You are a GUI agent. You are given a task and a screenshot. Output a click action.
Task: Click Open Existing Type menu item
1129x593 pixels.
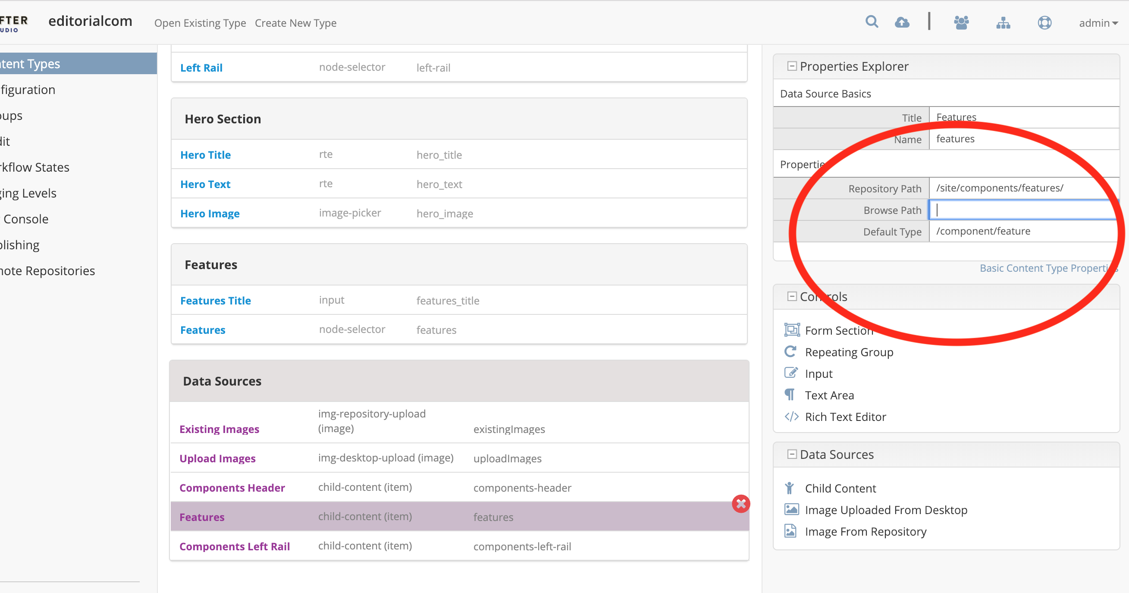(200, 23)
